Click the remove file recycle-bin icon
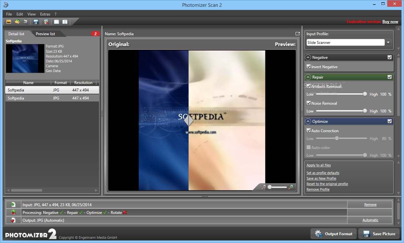The width and height of the screenshot is (404, 243). pyautogui.click(x=46, y=22)
